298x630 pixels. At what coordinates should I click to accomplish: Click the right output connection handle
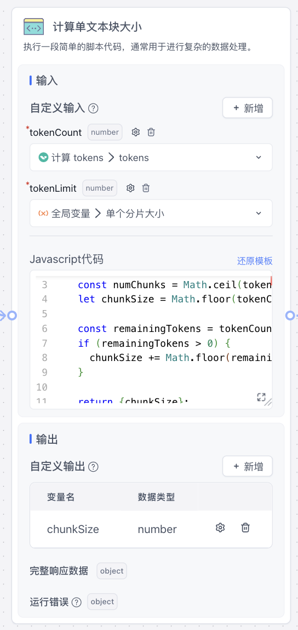290,316
